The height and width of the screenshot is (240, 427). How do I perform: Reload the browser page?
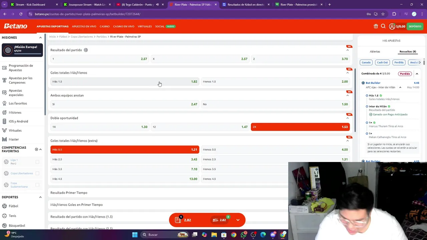(x=21, y=14)
